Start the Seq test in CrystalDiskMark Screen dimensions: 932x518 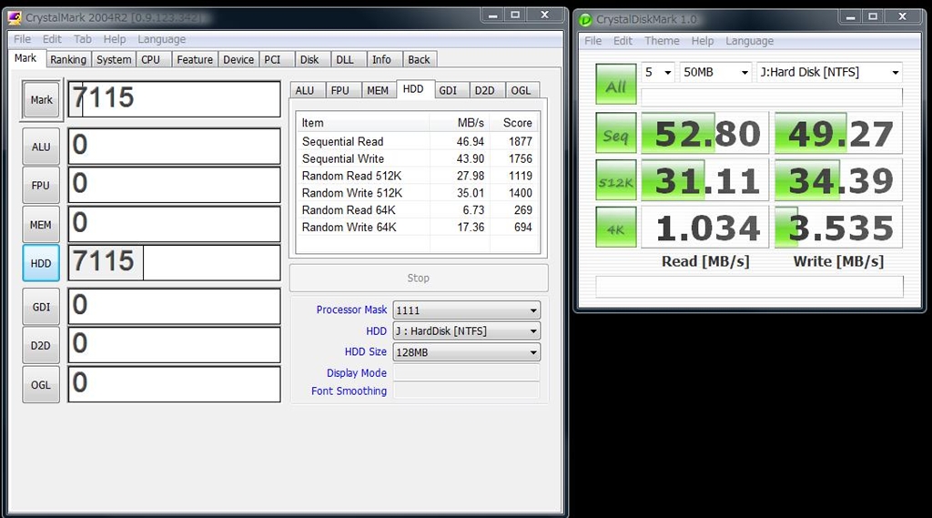[616, 133]
